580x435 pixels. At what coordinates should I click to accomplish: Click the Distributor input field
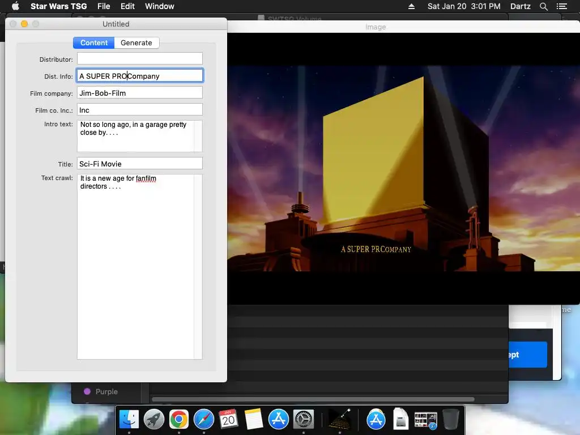[x=140, y=58]
